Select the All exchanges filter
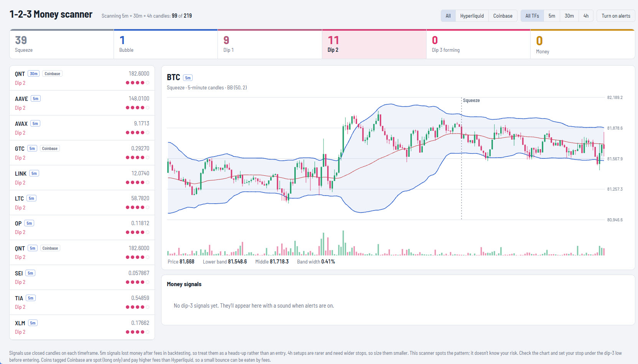The height and width of the screenshot is (364, 638). [448, 16]
